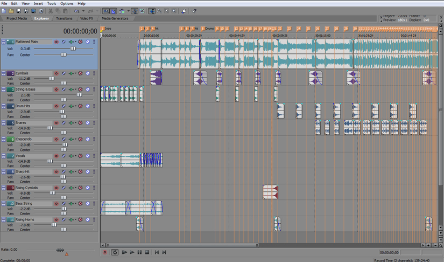Click the Cymbals track name field
This screenshot has width=444, height=262.
(33, 73)
